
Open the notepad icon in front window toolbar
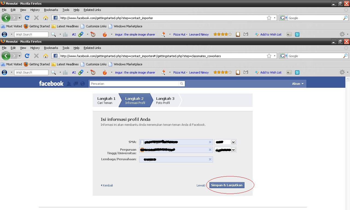pyautogui.click(x=238, y=72)
